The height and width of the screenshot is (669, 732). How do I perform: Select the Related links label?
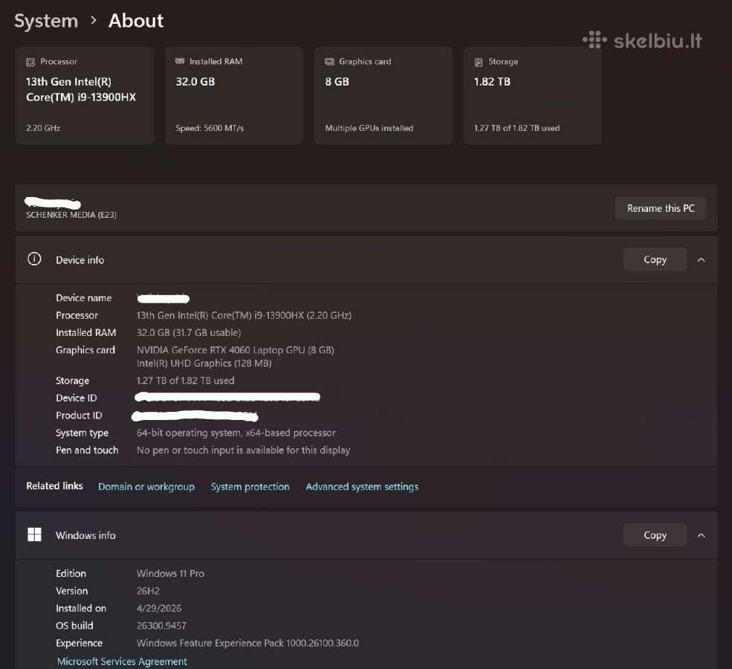click(x=54, y=485)
